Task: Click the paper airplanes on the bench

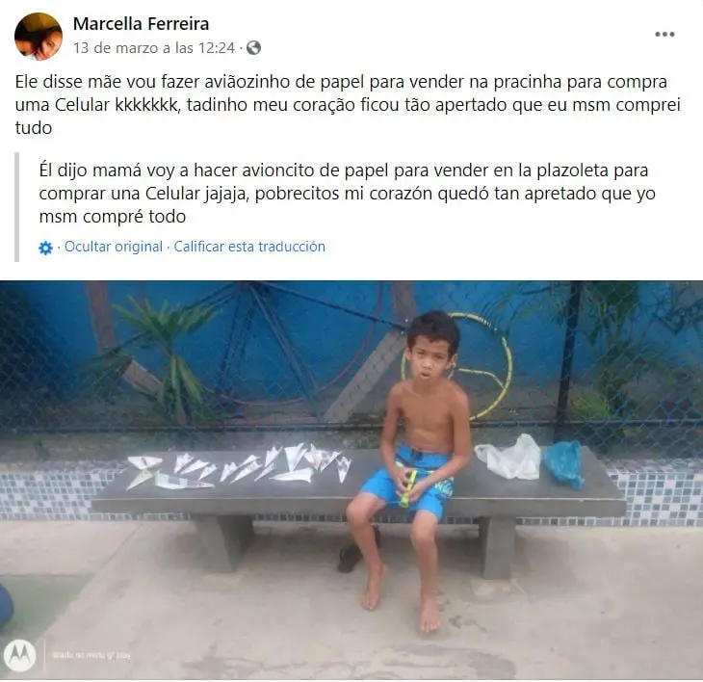Action: [x=239, y=466]
